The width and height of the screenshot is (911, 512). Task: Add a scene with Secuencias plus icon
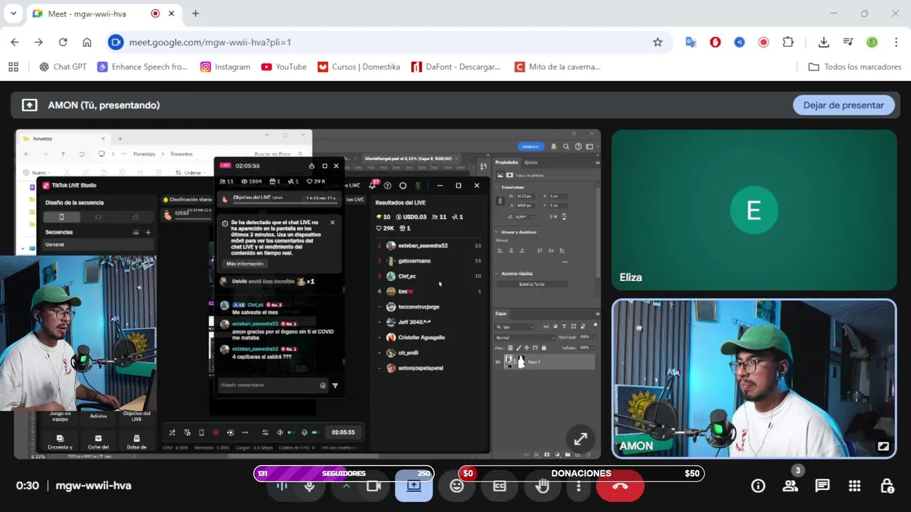point(148,233)
